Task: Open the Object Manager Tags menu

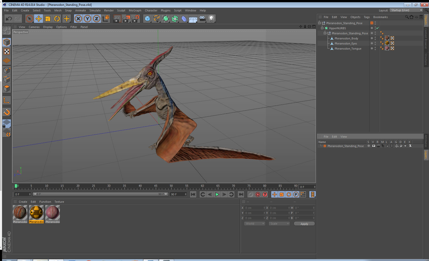Action: pyautogui.click(x=366, y=17)
